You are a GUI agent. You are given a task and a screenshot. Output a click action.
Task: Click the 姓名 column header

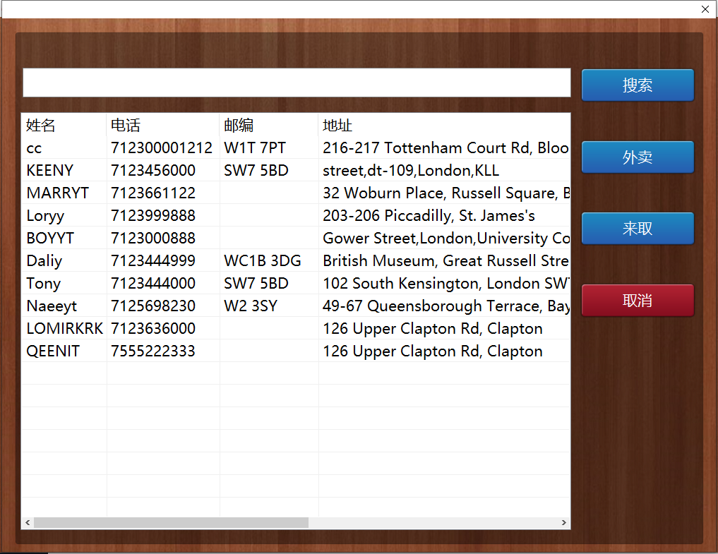(41, 126)
